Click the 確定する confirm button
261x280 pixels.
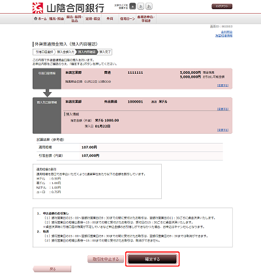point(152,259)
